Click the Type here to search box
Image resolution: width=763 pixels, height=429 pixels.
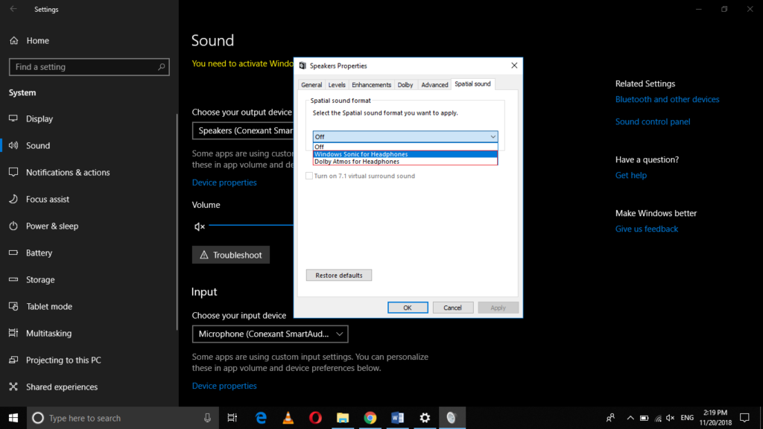tap(121, 418)
